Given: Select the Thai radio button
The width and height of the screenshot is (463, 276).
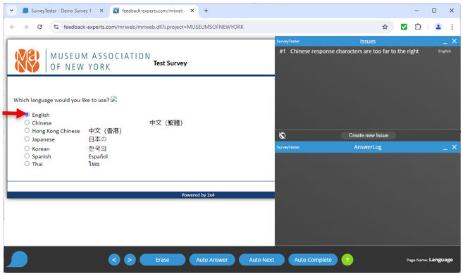Looking at the screenshot, I should 27,163.
